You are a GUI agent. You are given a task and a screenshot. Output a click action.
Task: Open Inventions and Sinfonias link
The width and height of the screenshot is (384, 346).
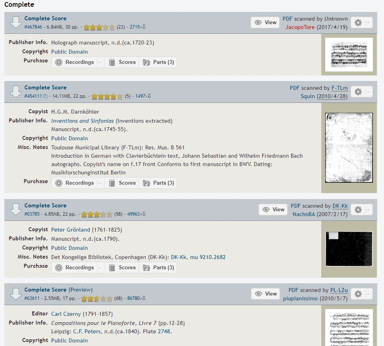[x=82, y=121]
